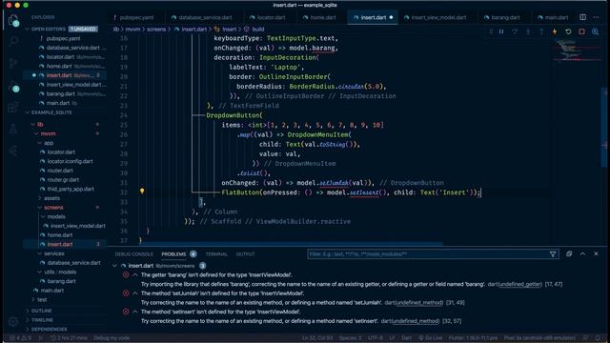Open the Manage gear at activity bar bottom
The height and width of the screenshot is (343, 610).
(13, 321)
